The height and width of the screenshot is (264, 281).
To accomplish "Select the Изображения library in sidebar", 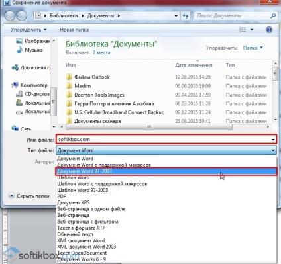I will (x=32, y=41).
